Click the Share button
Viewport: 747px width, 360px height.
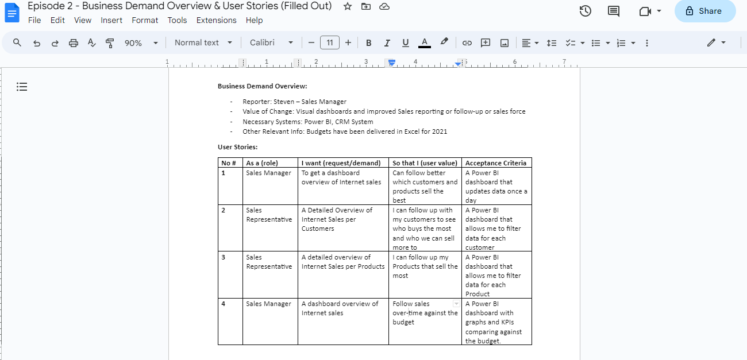[705, 11]
